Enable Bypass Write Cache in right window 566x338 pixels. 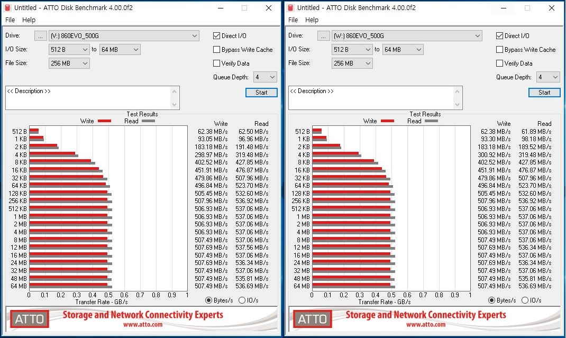(x=499, y=50)
